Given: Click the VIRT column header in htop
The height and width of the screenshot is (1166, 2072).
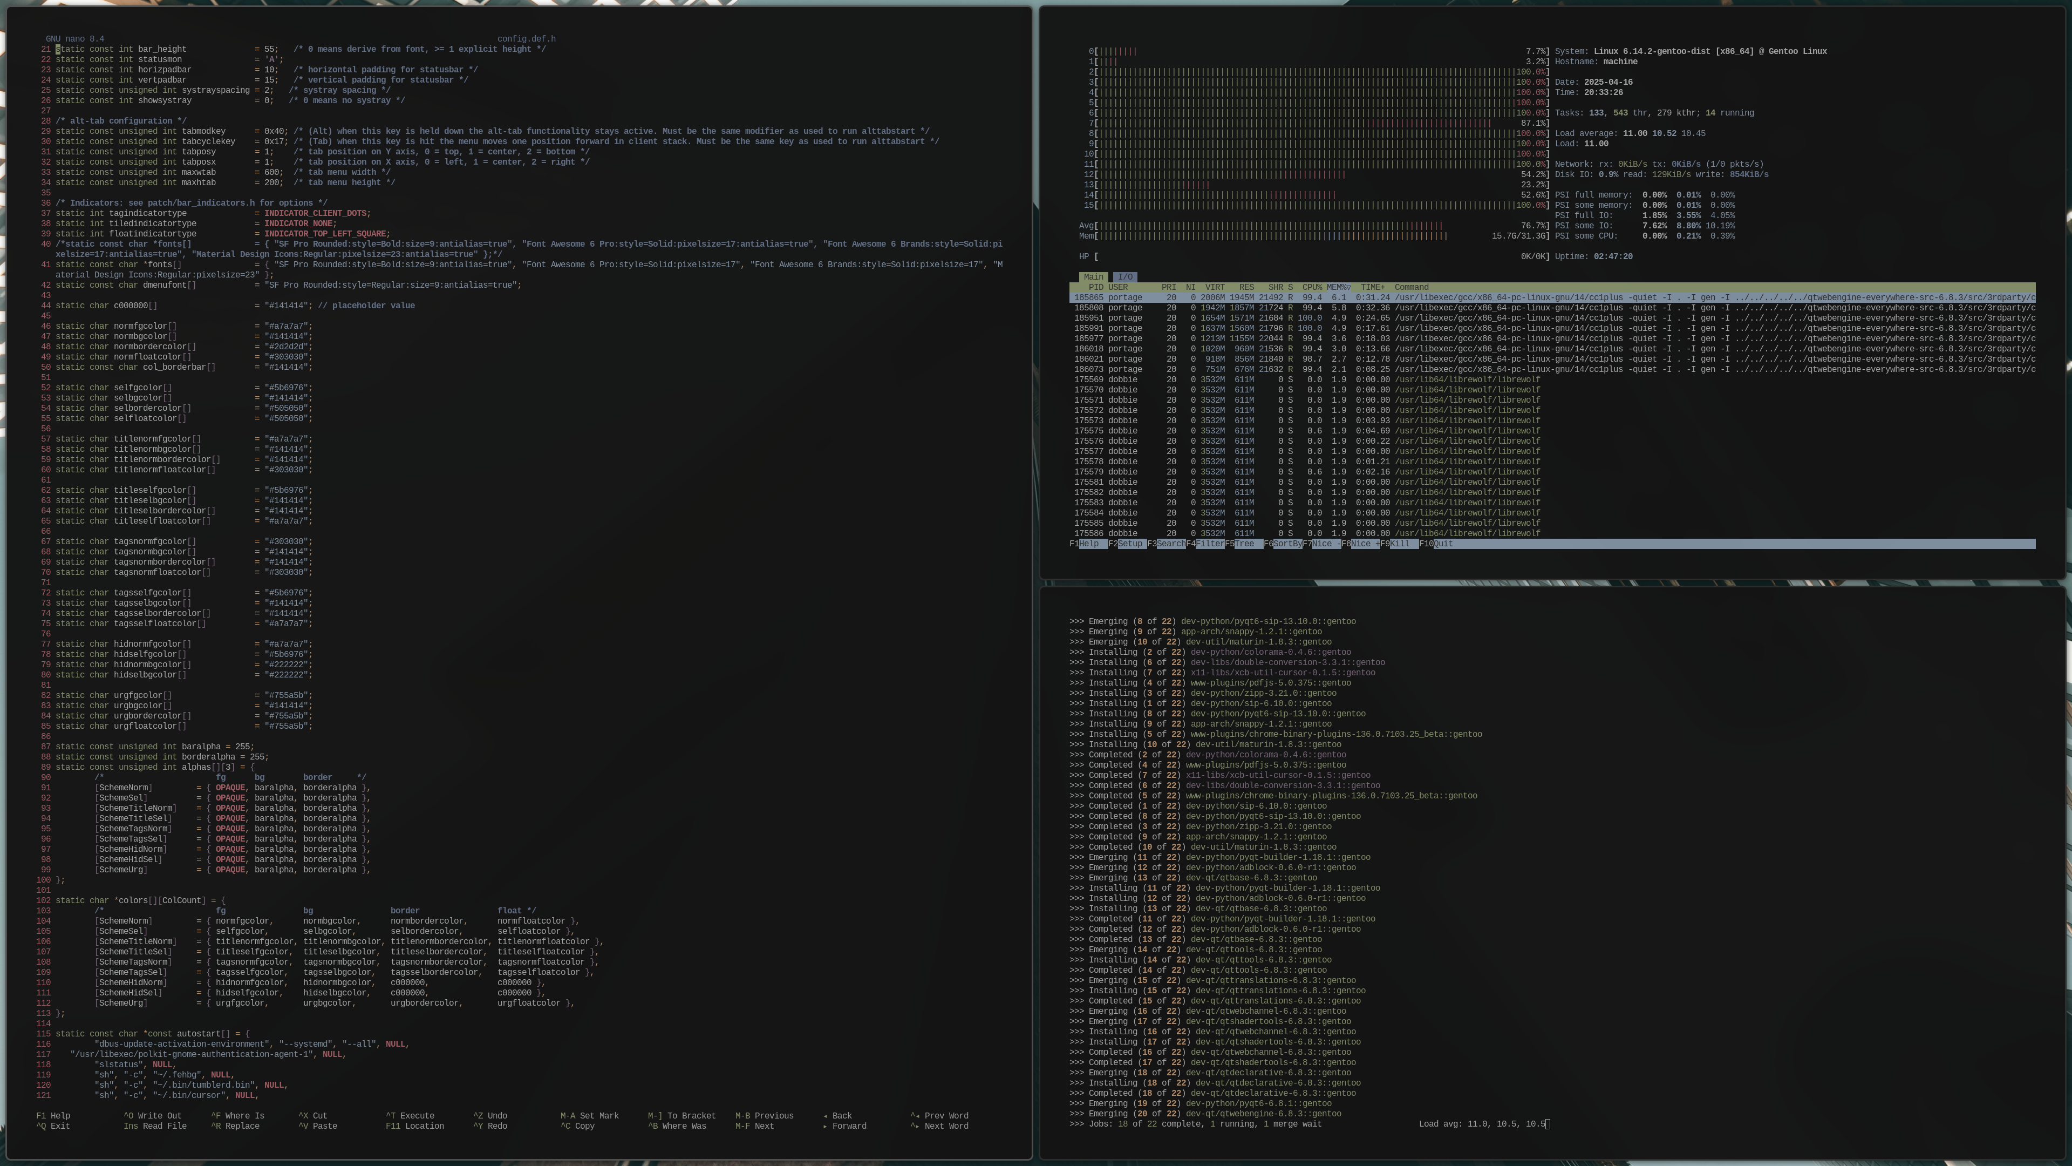Looking at the screenshot, I should 1215,287.
